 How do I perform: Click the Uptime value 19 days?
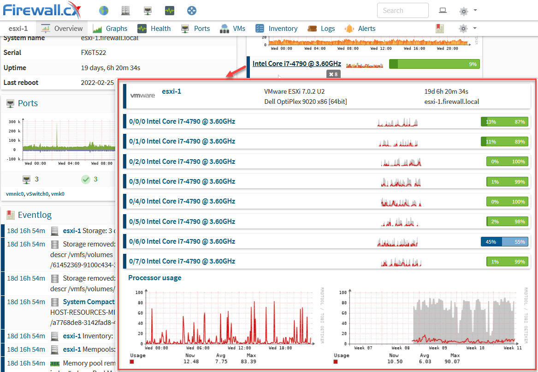tap(111, 68)
